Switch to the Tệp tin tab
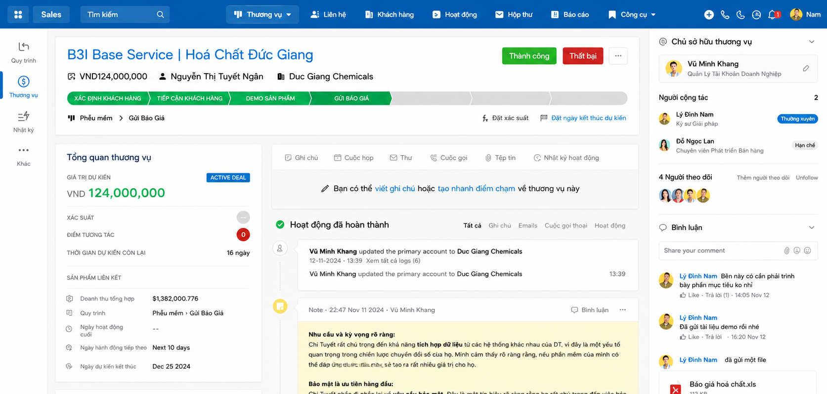Image resolution: width=827 pixels, height=394 pixels. tap(500, 158)
